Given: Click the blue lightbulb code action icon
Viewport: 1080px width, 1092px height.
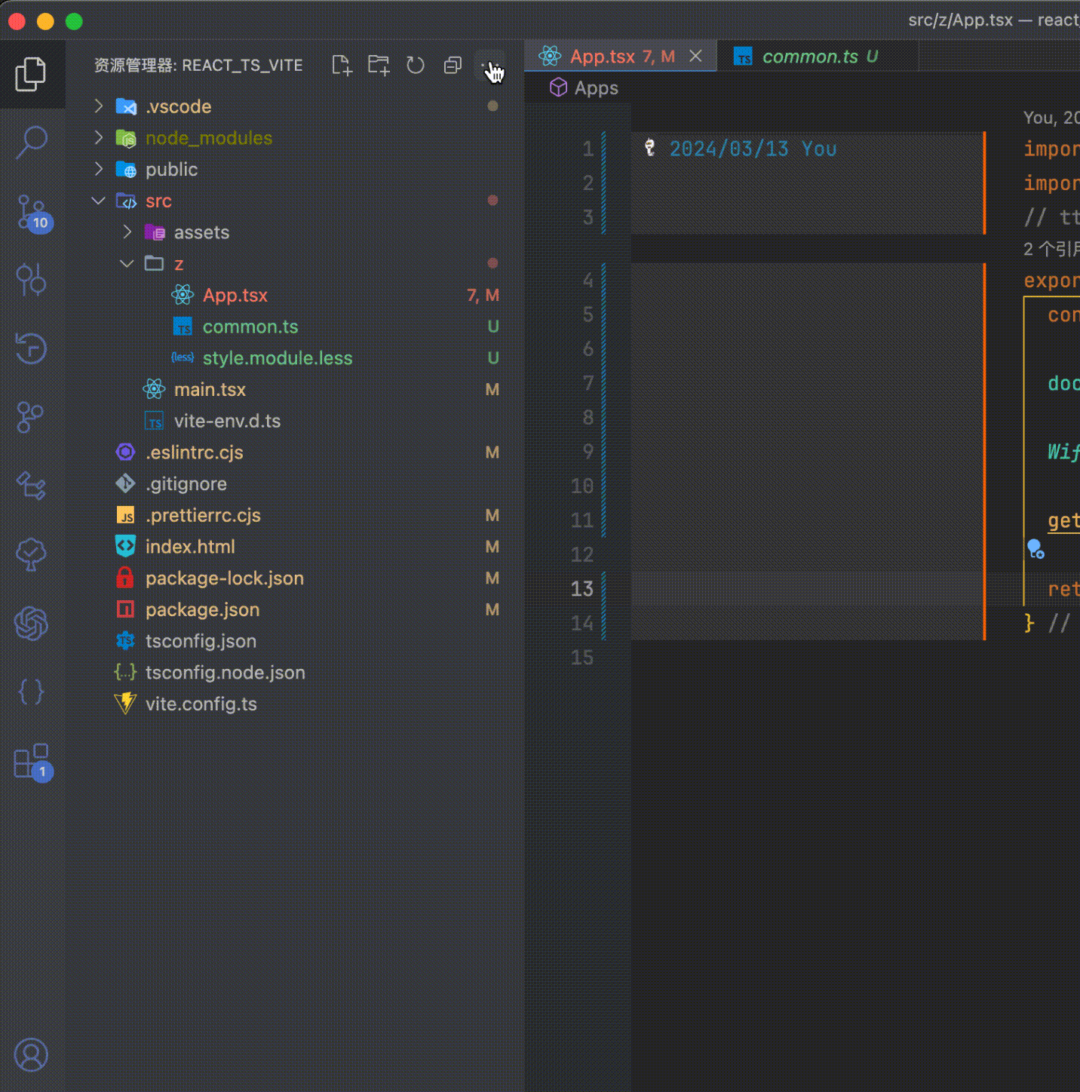Looking at the screenshot, I should (1036, 548).
